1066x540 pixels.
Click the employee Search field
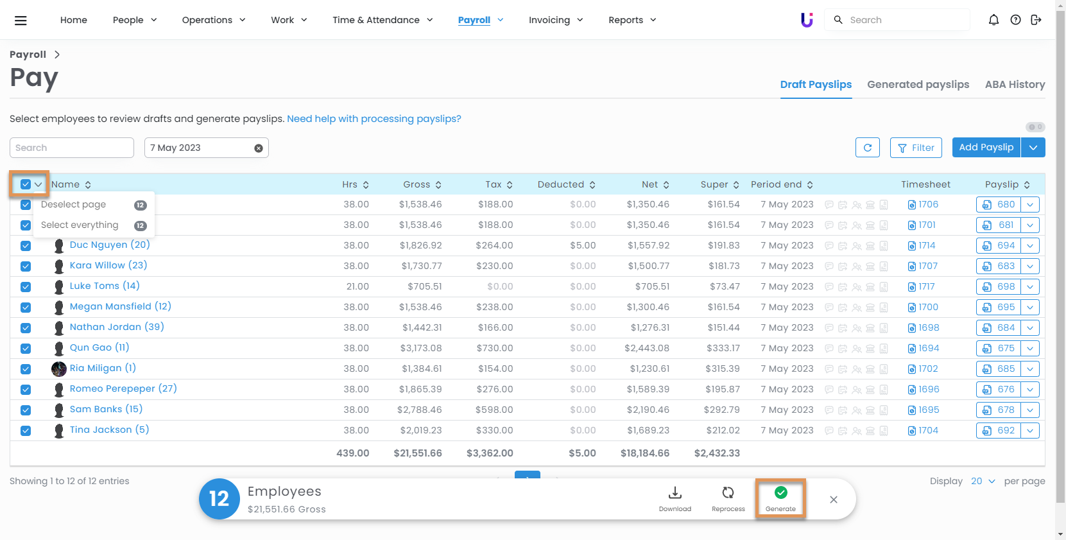pyautogui.click(x=72, y=148)
